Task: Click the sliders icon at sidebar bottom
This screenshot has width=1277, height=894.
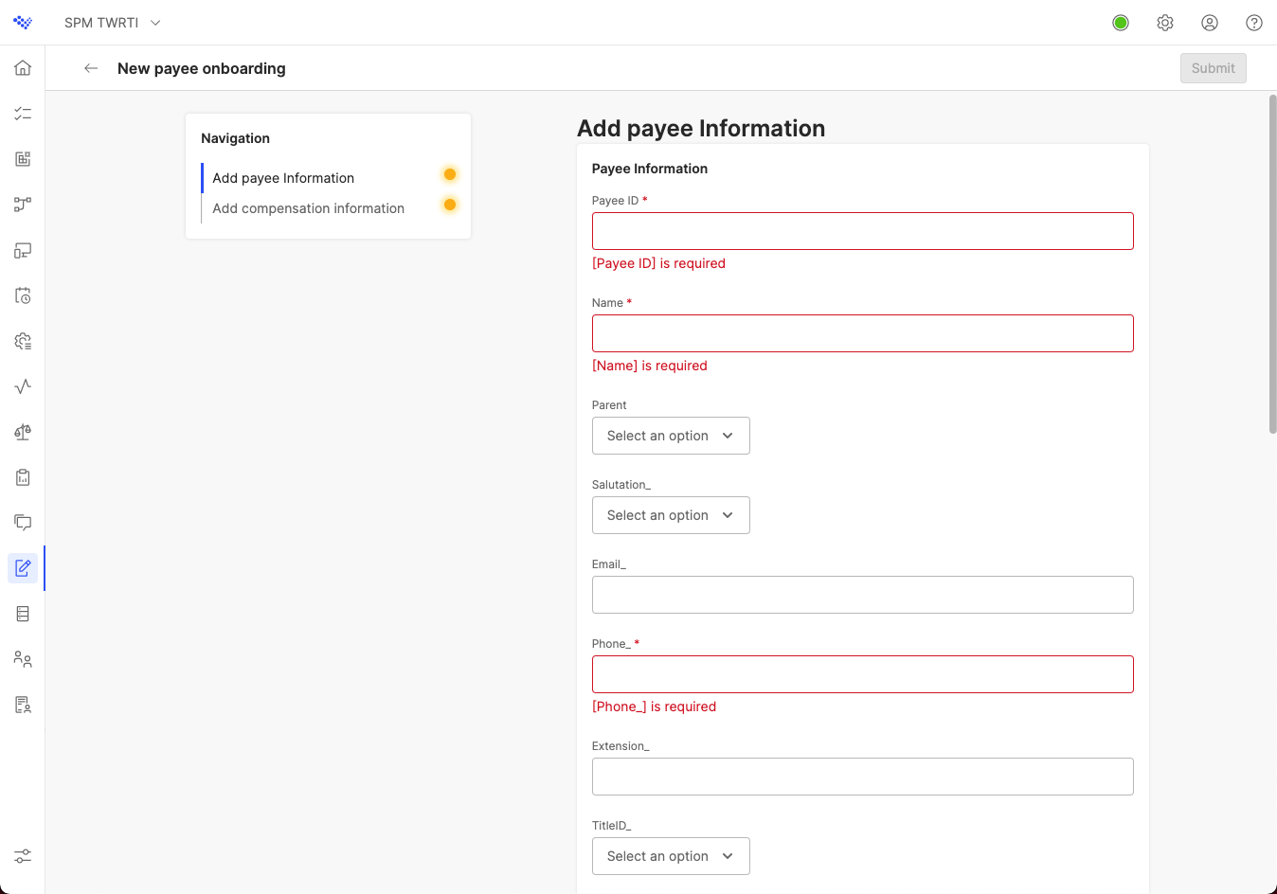Action: click(23, 856)
